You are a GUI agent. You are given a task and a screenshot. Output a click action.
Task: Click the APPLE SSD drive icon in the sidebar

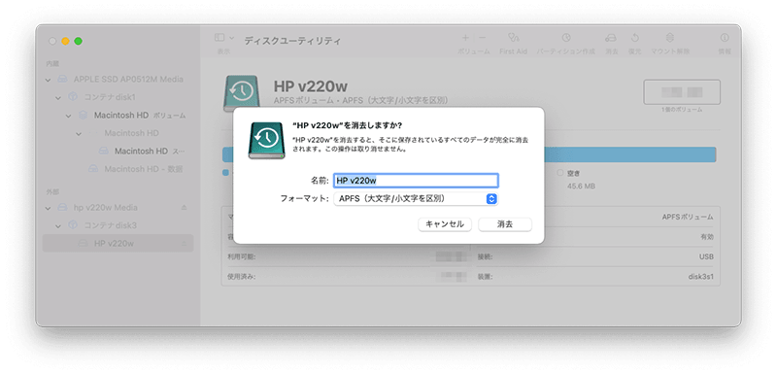pyautogui.click(x=62, y=80)
